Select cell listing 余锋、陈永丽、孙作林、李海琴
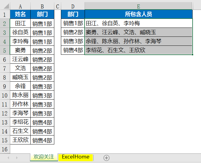This screenshot has width=201, height=163. (x=138, y=41)
